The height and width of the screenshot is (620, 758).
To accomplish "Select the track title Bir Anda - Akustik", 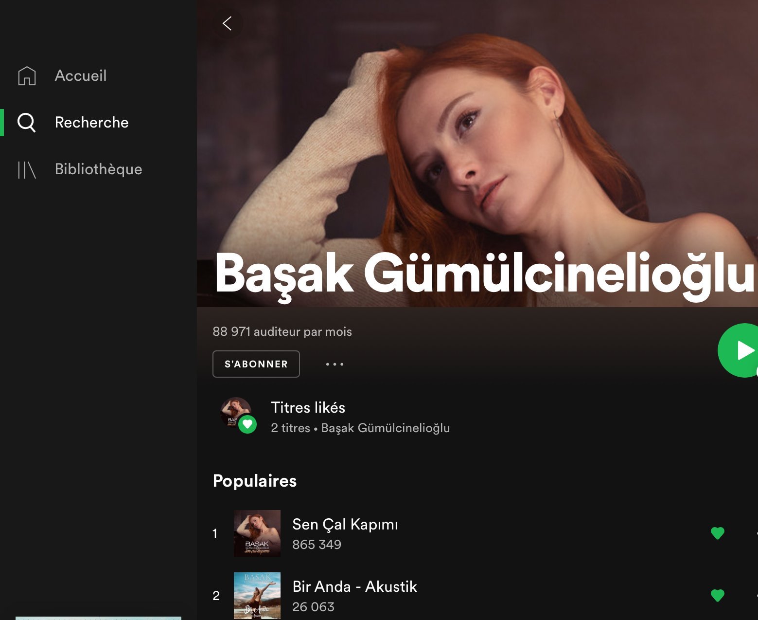I will click(354, 587).
